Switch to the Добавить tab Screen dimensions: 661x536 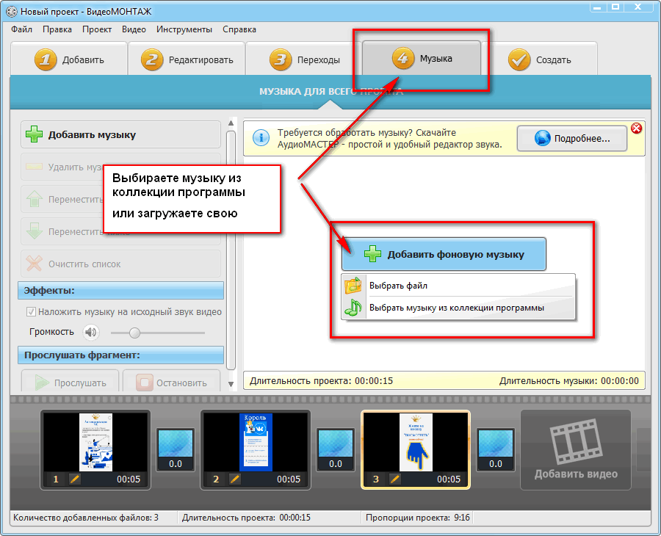[69, 59]
